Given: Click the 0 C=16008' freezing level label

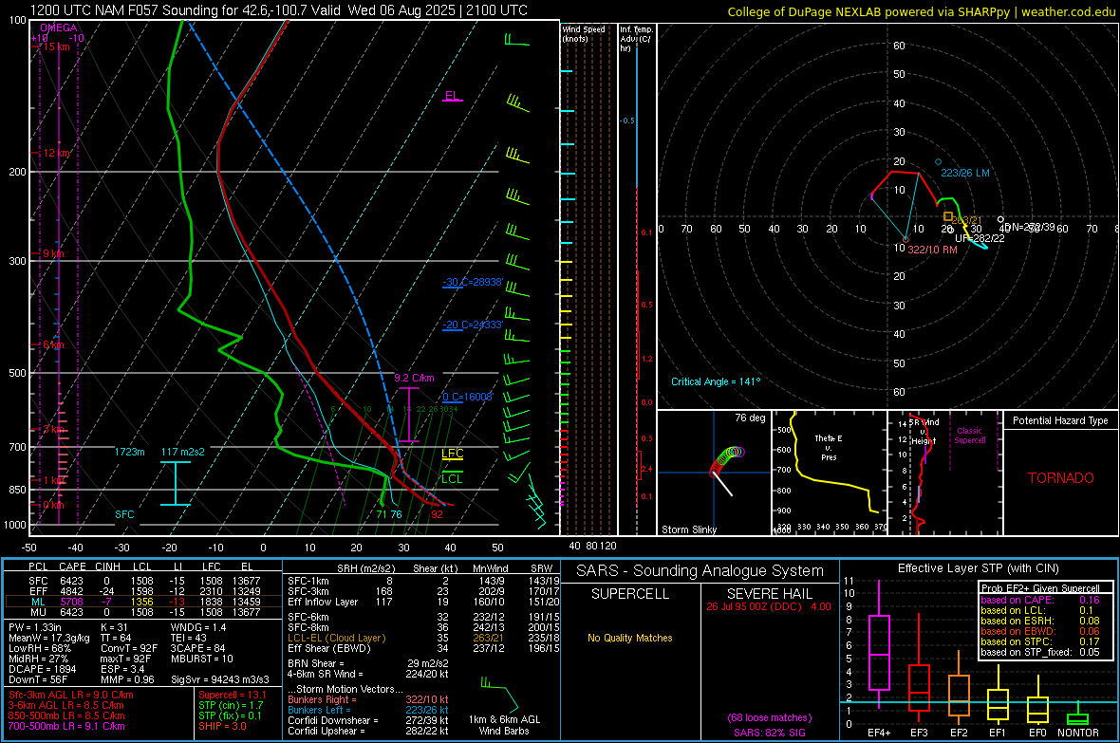Looking at the screenshot, I should (x=467, y=397).
